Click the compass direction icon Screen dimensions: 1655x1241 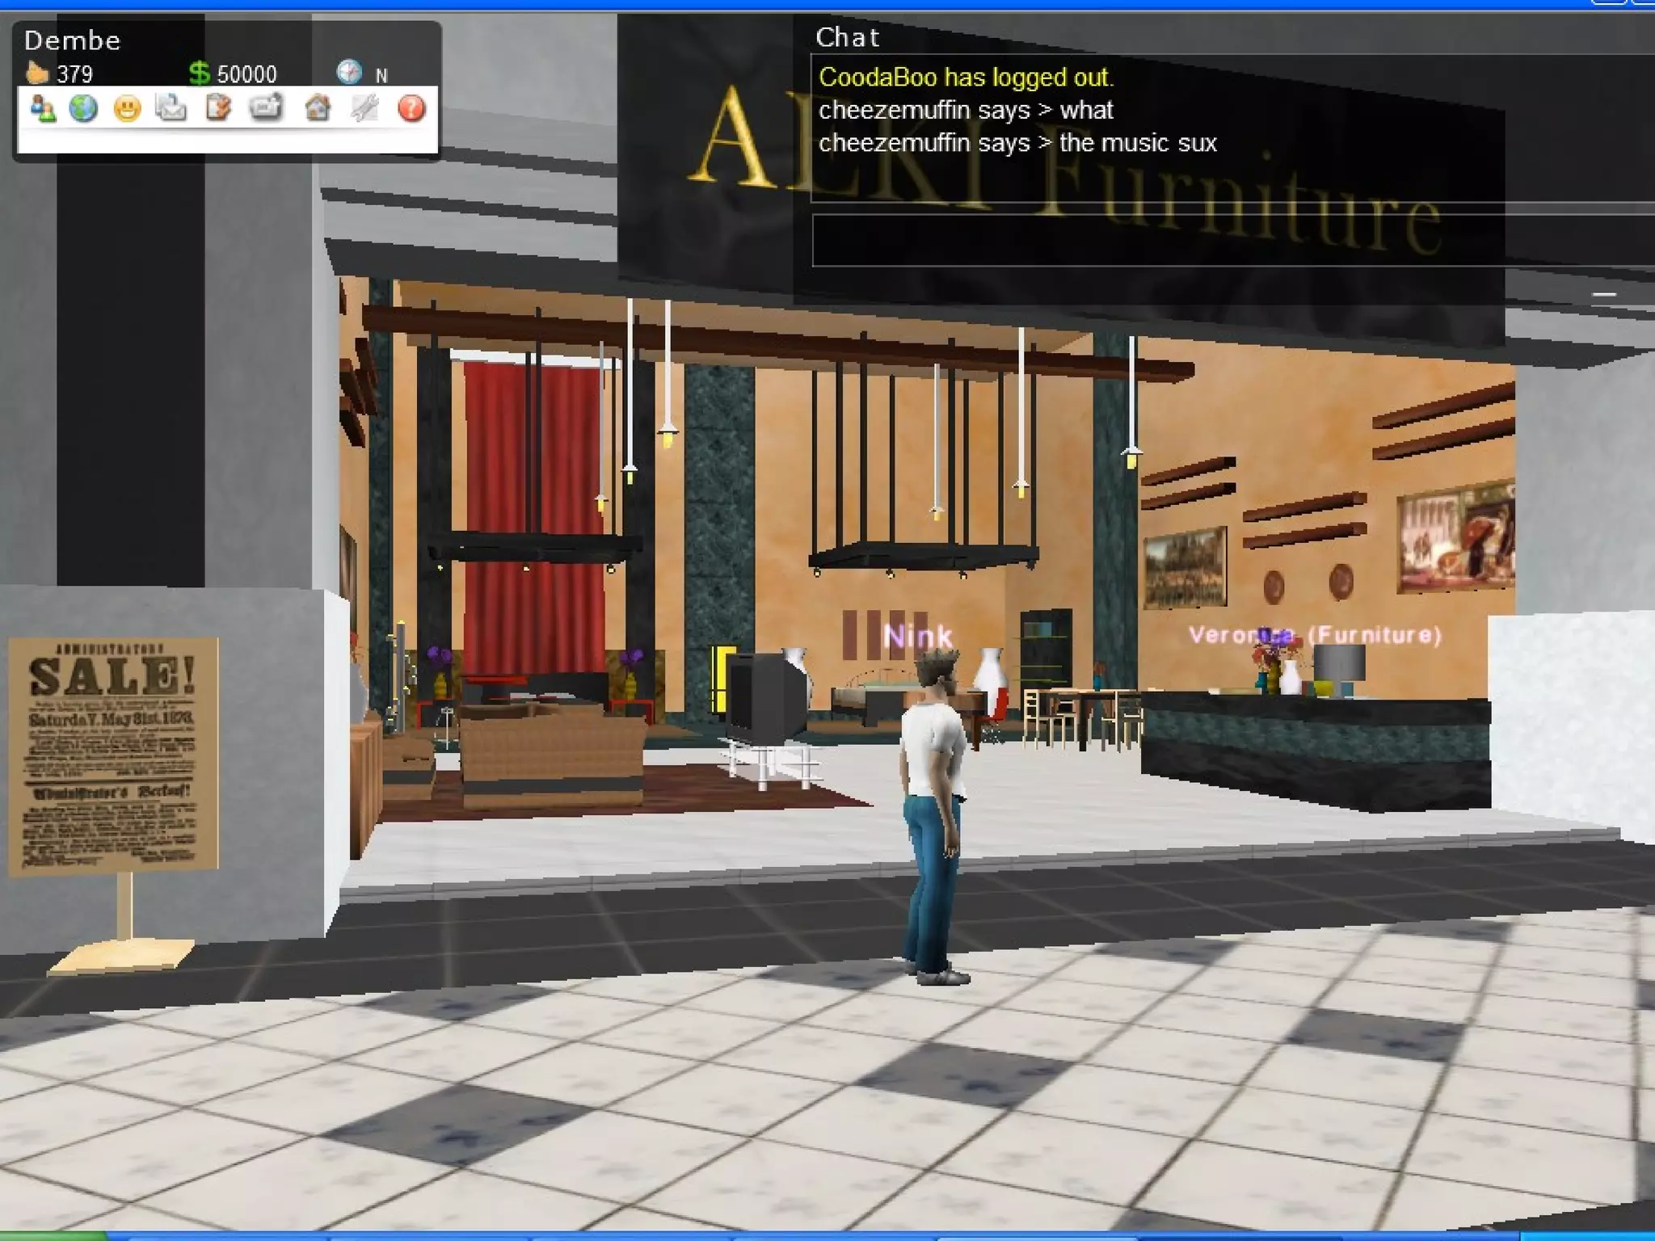349,73
